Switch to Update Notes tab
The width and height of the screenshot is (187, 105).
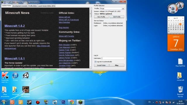(x=6, y=6)
